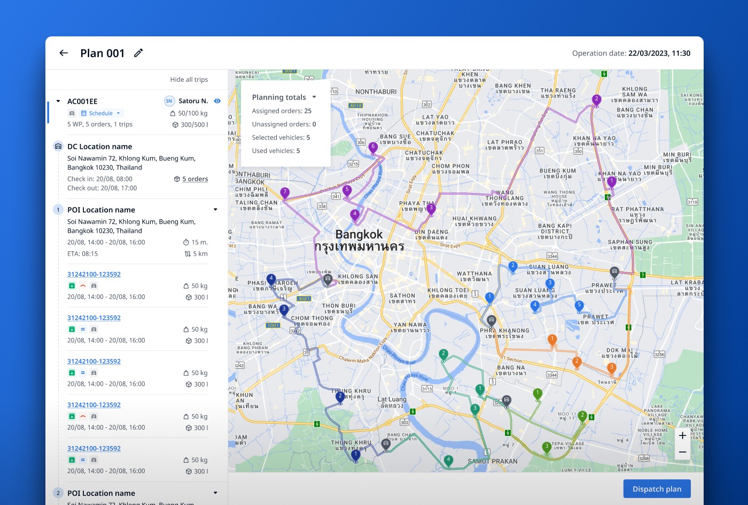Open the Schedule dropdown for AC001EE
Viewport: 748px width, 505px height.
[102, 113]
